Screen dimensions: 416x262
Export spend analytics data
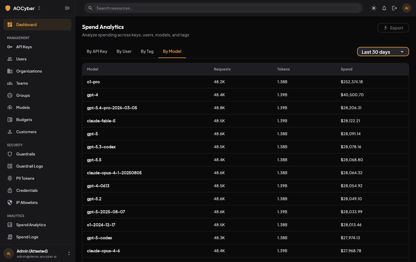(x=393, y=28)
